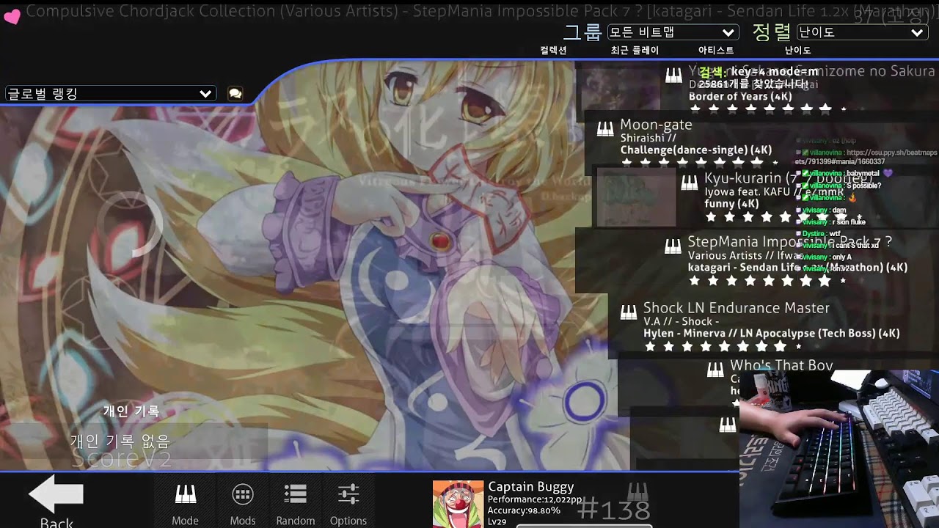This screenshot has height=528, width=939.
Task: Select Challenge(dance-single) (4K) difficulty text
Action: click(x=695, y=150)
